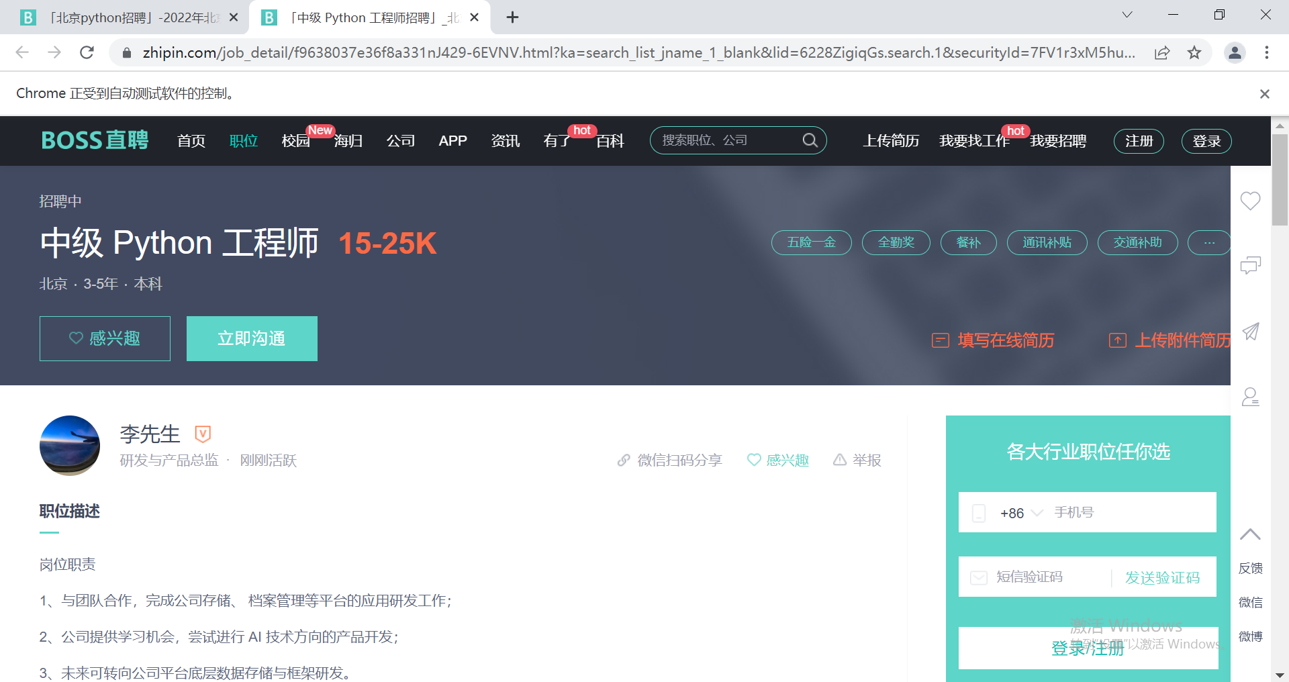Bookmark this page with the star icon
The image size is (1289, 682).
[1194, 52]
